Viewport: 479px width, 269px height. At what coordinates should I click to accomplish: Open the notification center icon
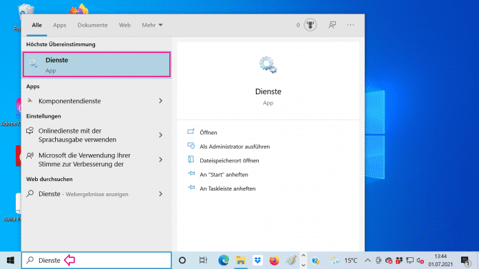point(465,261)
